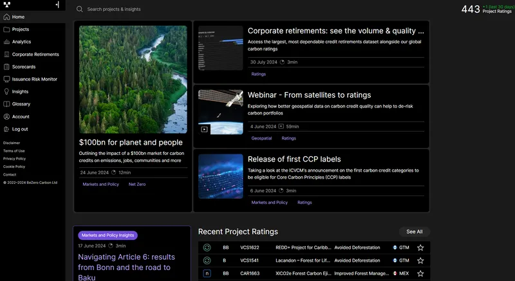Viewport: 515px width, 281px height.
Task: Select Log out in the sidebar
Action: [33, 129]
